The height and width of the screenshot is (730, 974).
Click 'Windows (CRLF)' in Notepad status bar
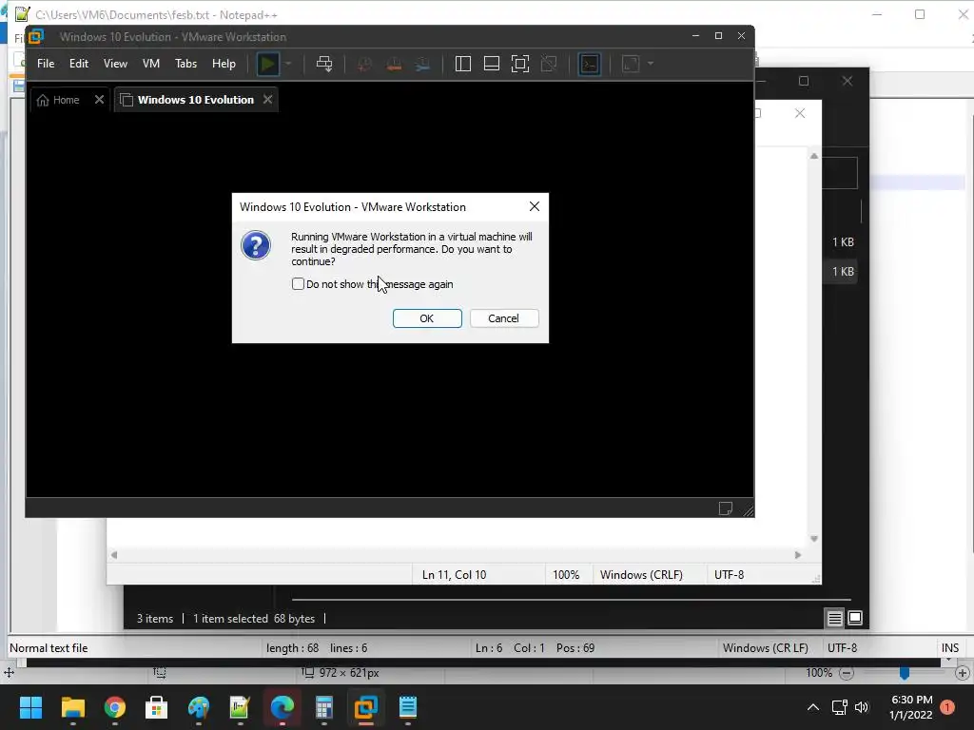pos(641,575)
